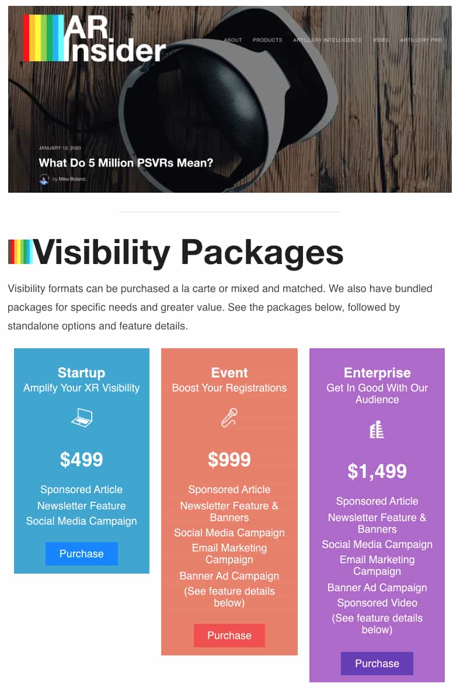The image size is (460, 694).
Task: Open the Video navigation item
Action: tap(381, 40)
